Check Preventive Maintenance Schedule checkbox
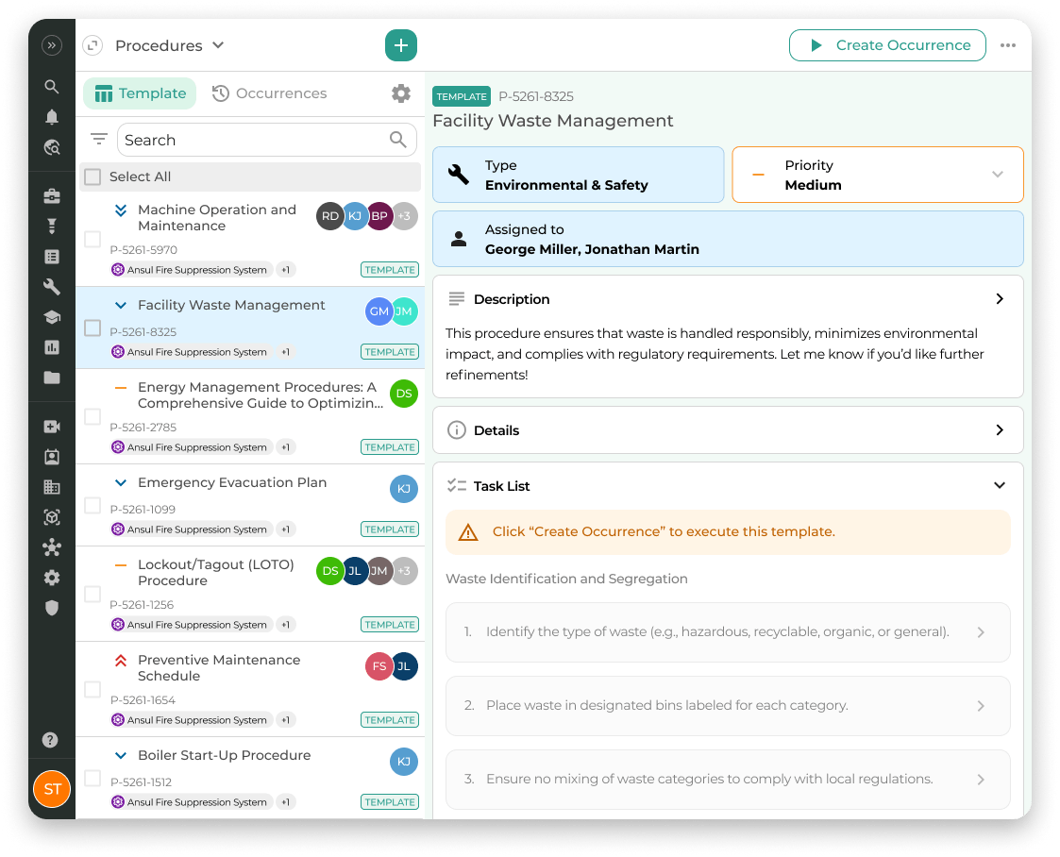 tap(92, 689)
